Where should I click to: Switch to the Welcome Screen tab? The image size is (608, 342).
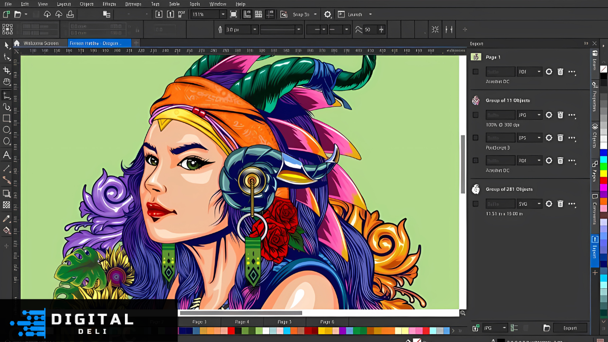click(41, 43)
